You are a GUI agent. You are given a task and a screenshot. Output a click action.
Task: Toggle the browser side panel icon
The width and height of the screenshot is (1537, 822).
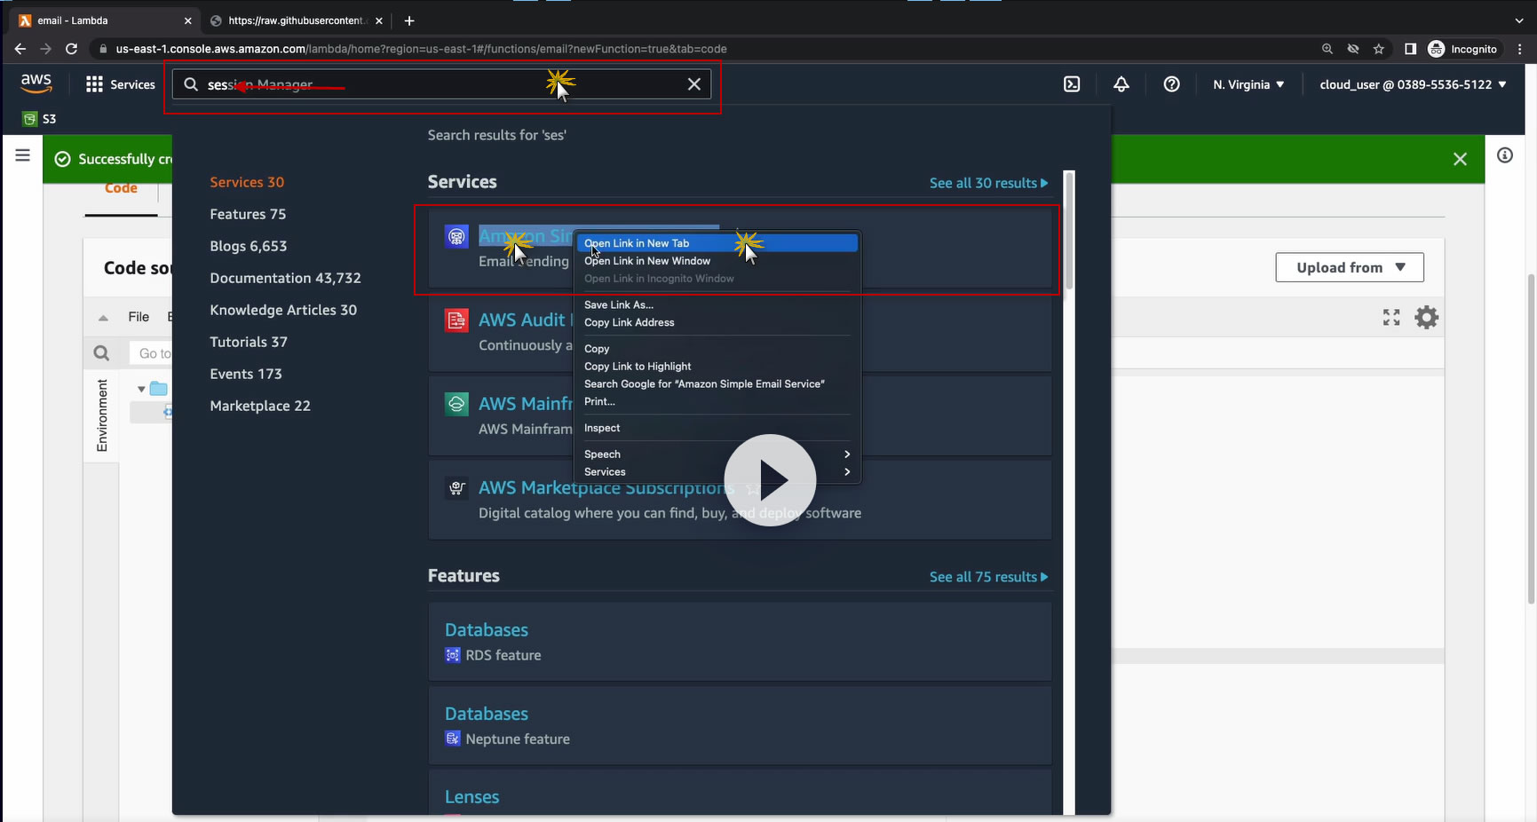(x=1410, y=49)
